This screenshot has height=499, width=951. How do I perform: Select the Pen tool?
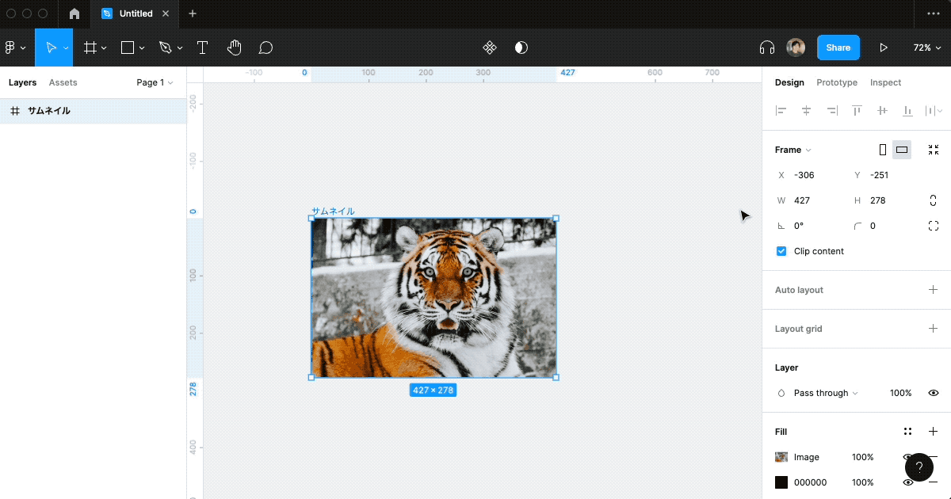pyautogui.click(x=165, y=48)
